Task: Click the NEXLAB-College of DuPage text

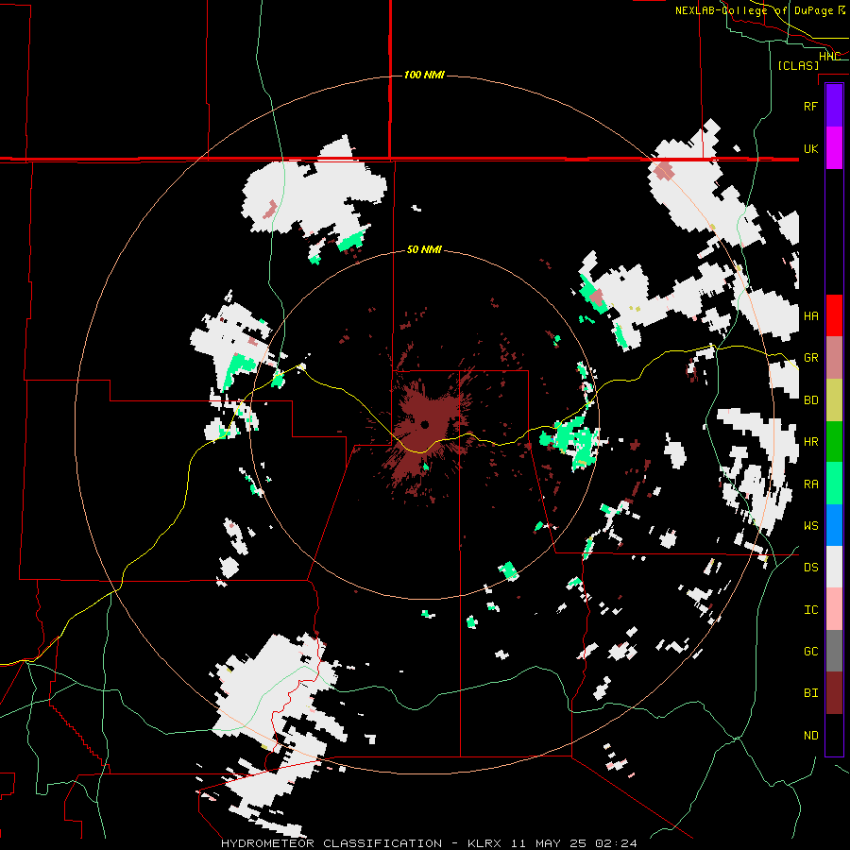Action: coord(756,10)
